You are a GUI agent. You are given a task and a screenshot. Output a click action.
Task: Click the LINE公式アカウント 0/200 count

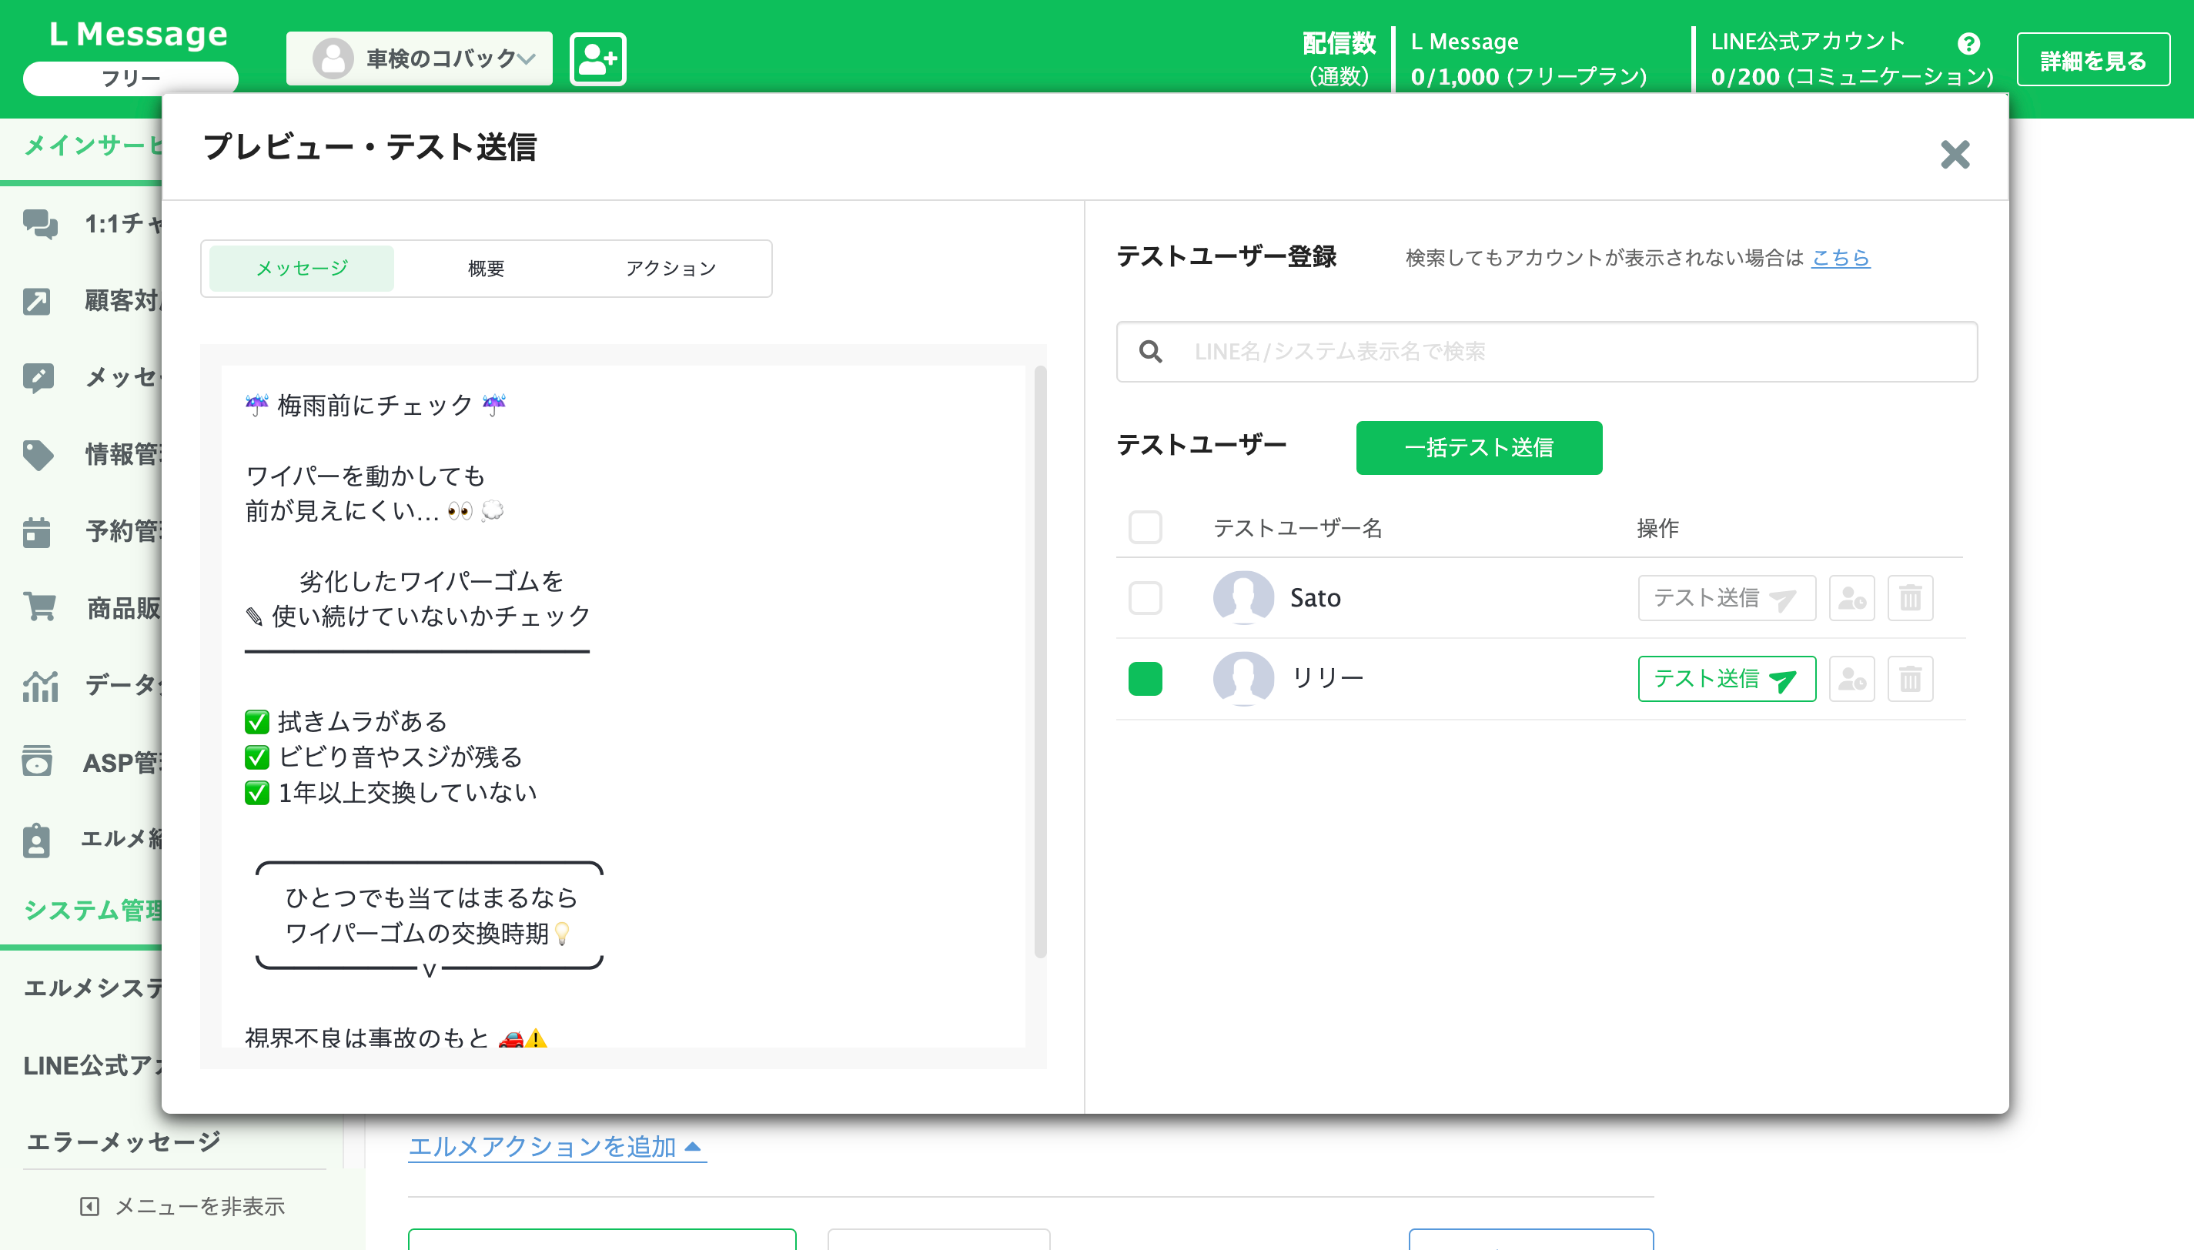click(x=1851, y=76)
